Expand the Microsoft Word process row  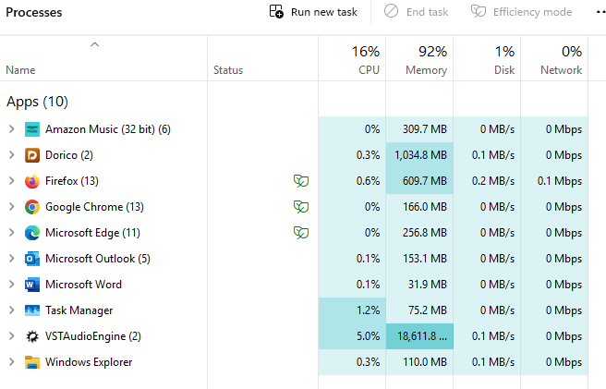[12, 285]
